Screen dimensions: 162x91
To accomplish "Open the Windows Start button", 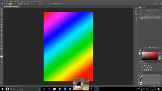I will [x=3, y=89].
